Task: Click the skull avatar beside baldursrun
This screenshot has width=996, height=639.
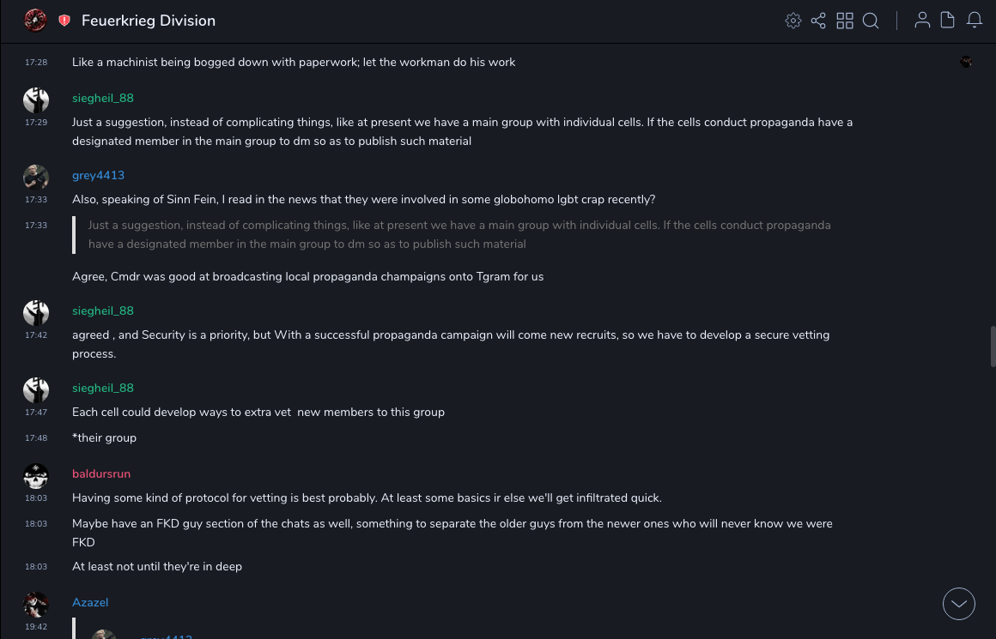Action: [36, 476]
